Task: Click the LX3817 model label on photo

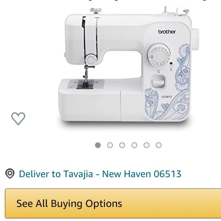Action: pyautogui.click(x=167, y=97)
